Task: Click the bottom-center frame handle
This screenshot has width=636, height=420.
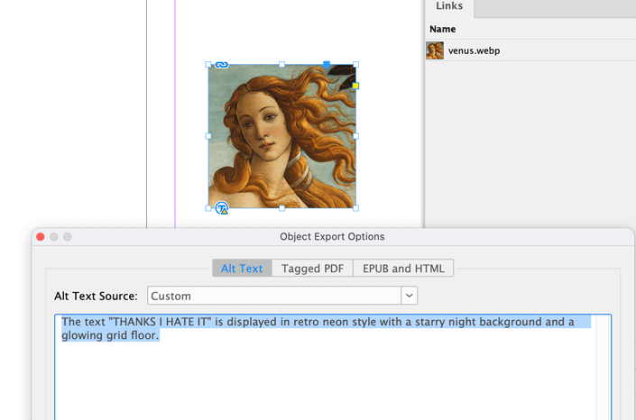Action: pyautogui.click(x=281, y=208)
